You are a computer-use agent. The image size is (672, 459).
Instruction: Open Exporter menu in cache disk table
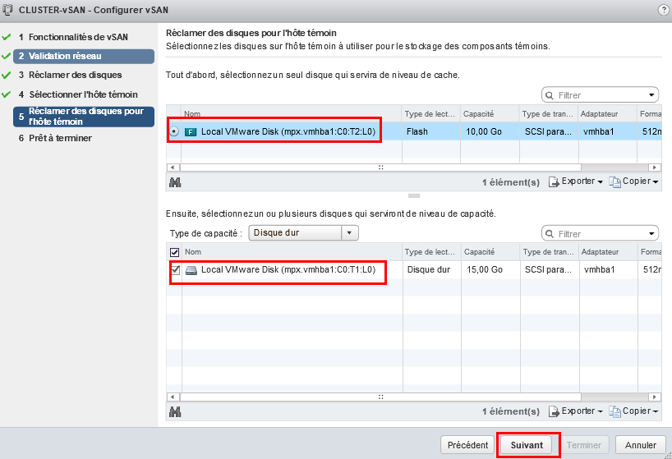coord(576,181)
